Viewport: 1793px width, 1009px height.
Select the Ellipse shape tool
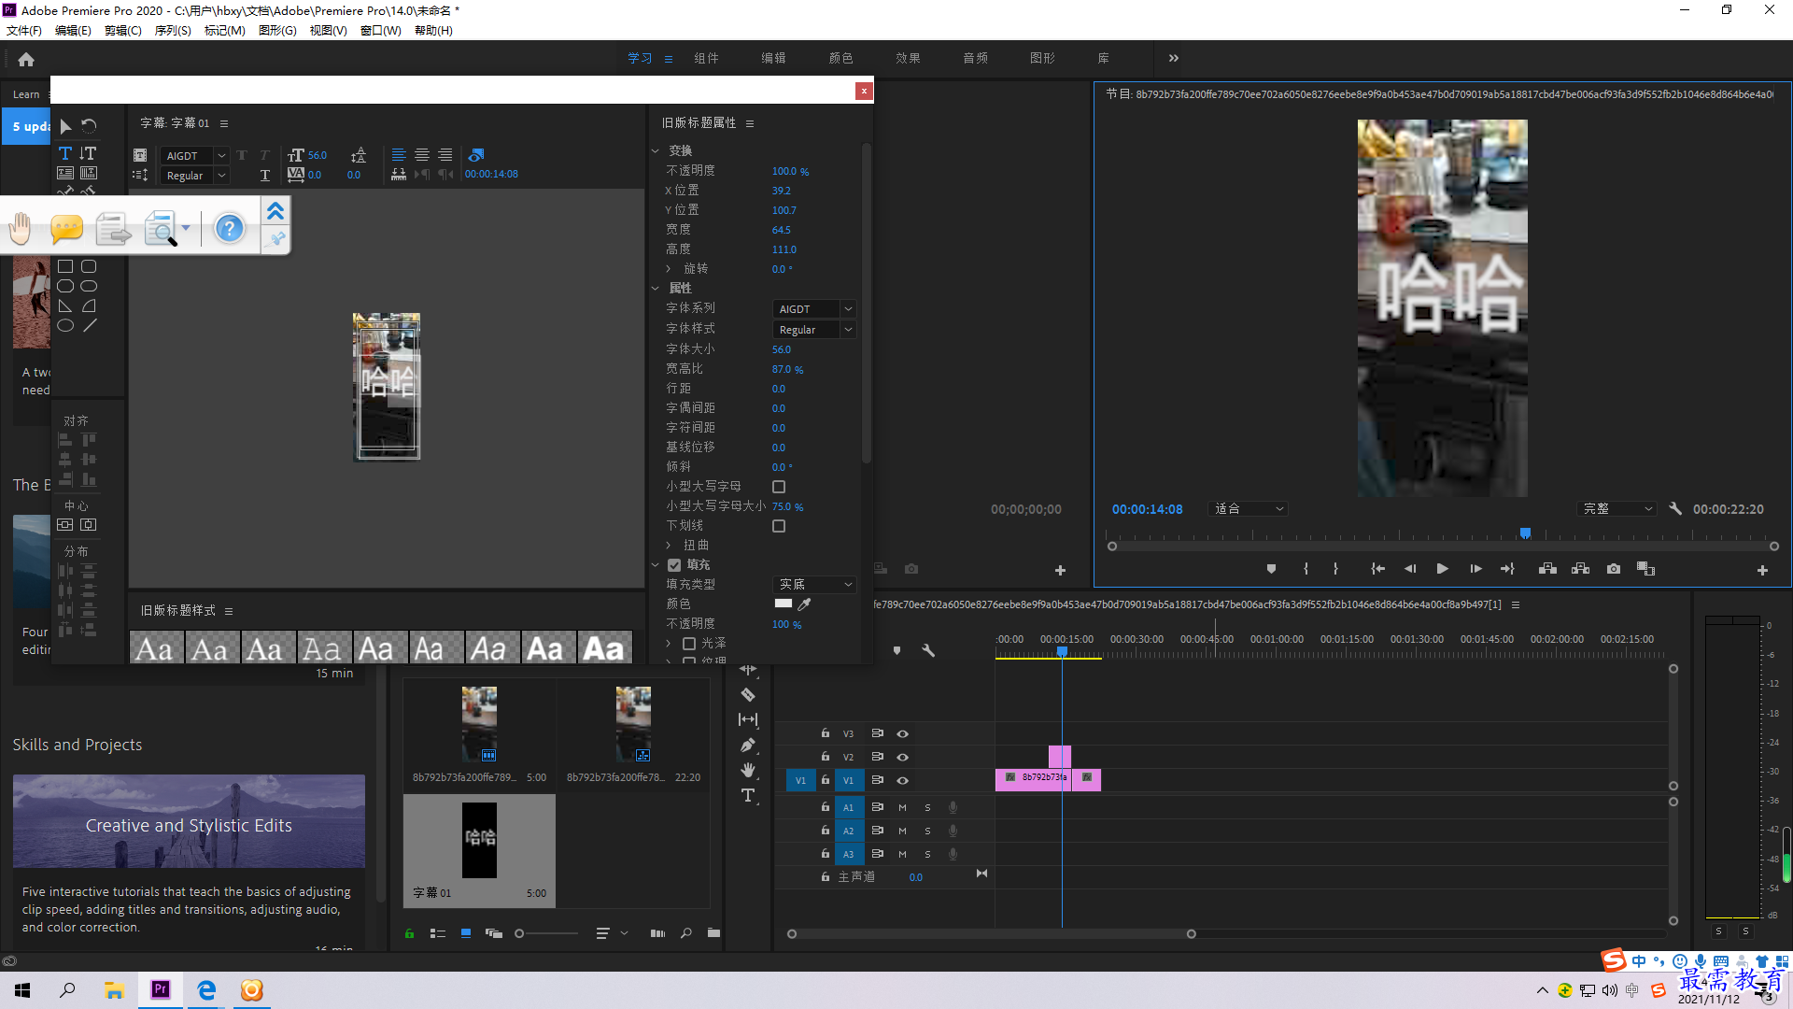(65, 326)
